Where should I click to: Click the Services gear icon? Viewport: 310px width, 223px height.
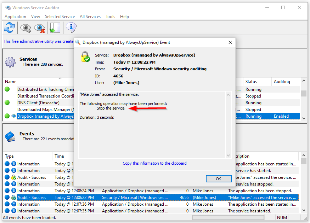[10, 62]
